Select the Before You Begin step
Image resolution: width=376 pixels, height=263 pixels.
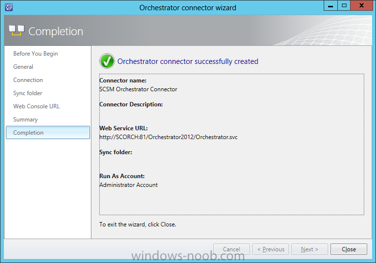tap(36, 54)
